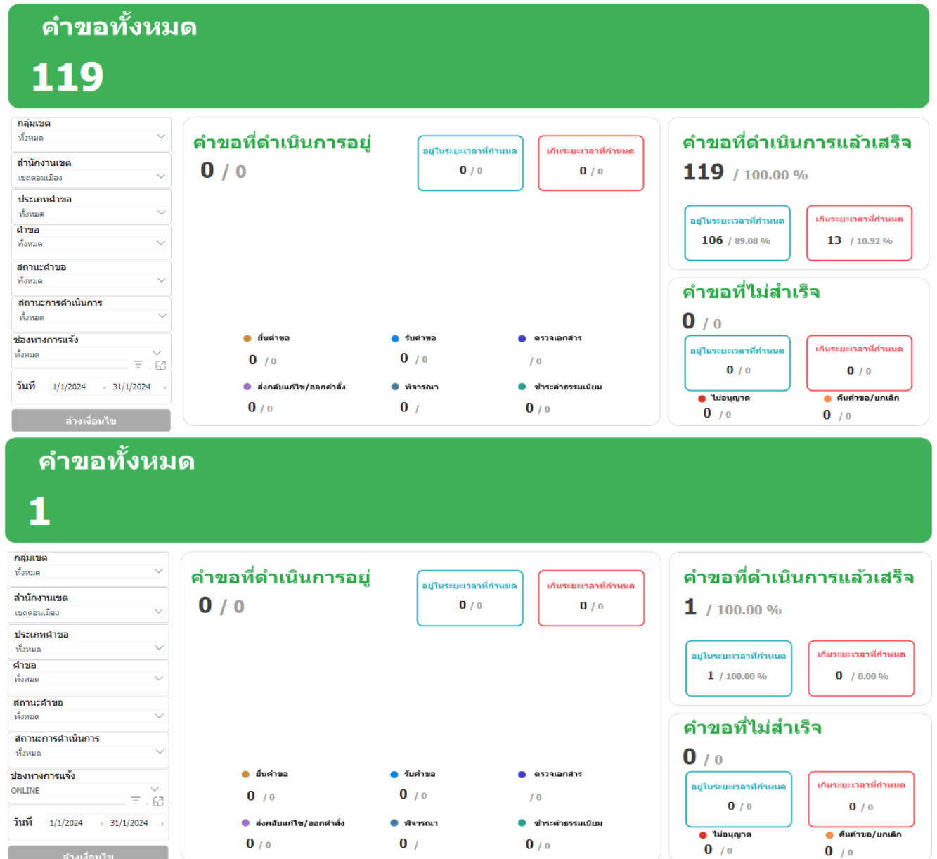Click the filter icon beside the ONLINE slicer
The height and width of the screenshot is (859, 937).
(136, 800)
